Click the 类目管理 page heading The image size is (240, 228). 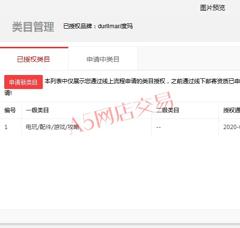33,27
